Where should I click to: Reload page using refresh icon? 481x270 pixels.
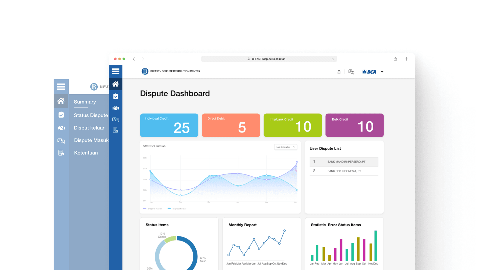click(333, 59)
